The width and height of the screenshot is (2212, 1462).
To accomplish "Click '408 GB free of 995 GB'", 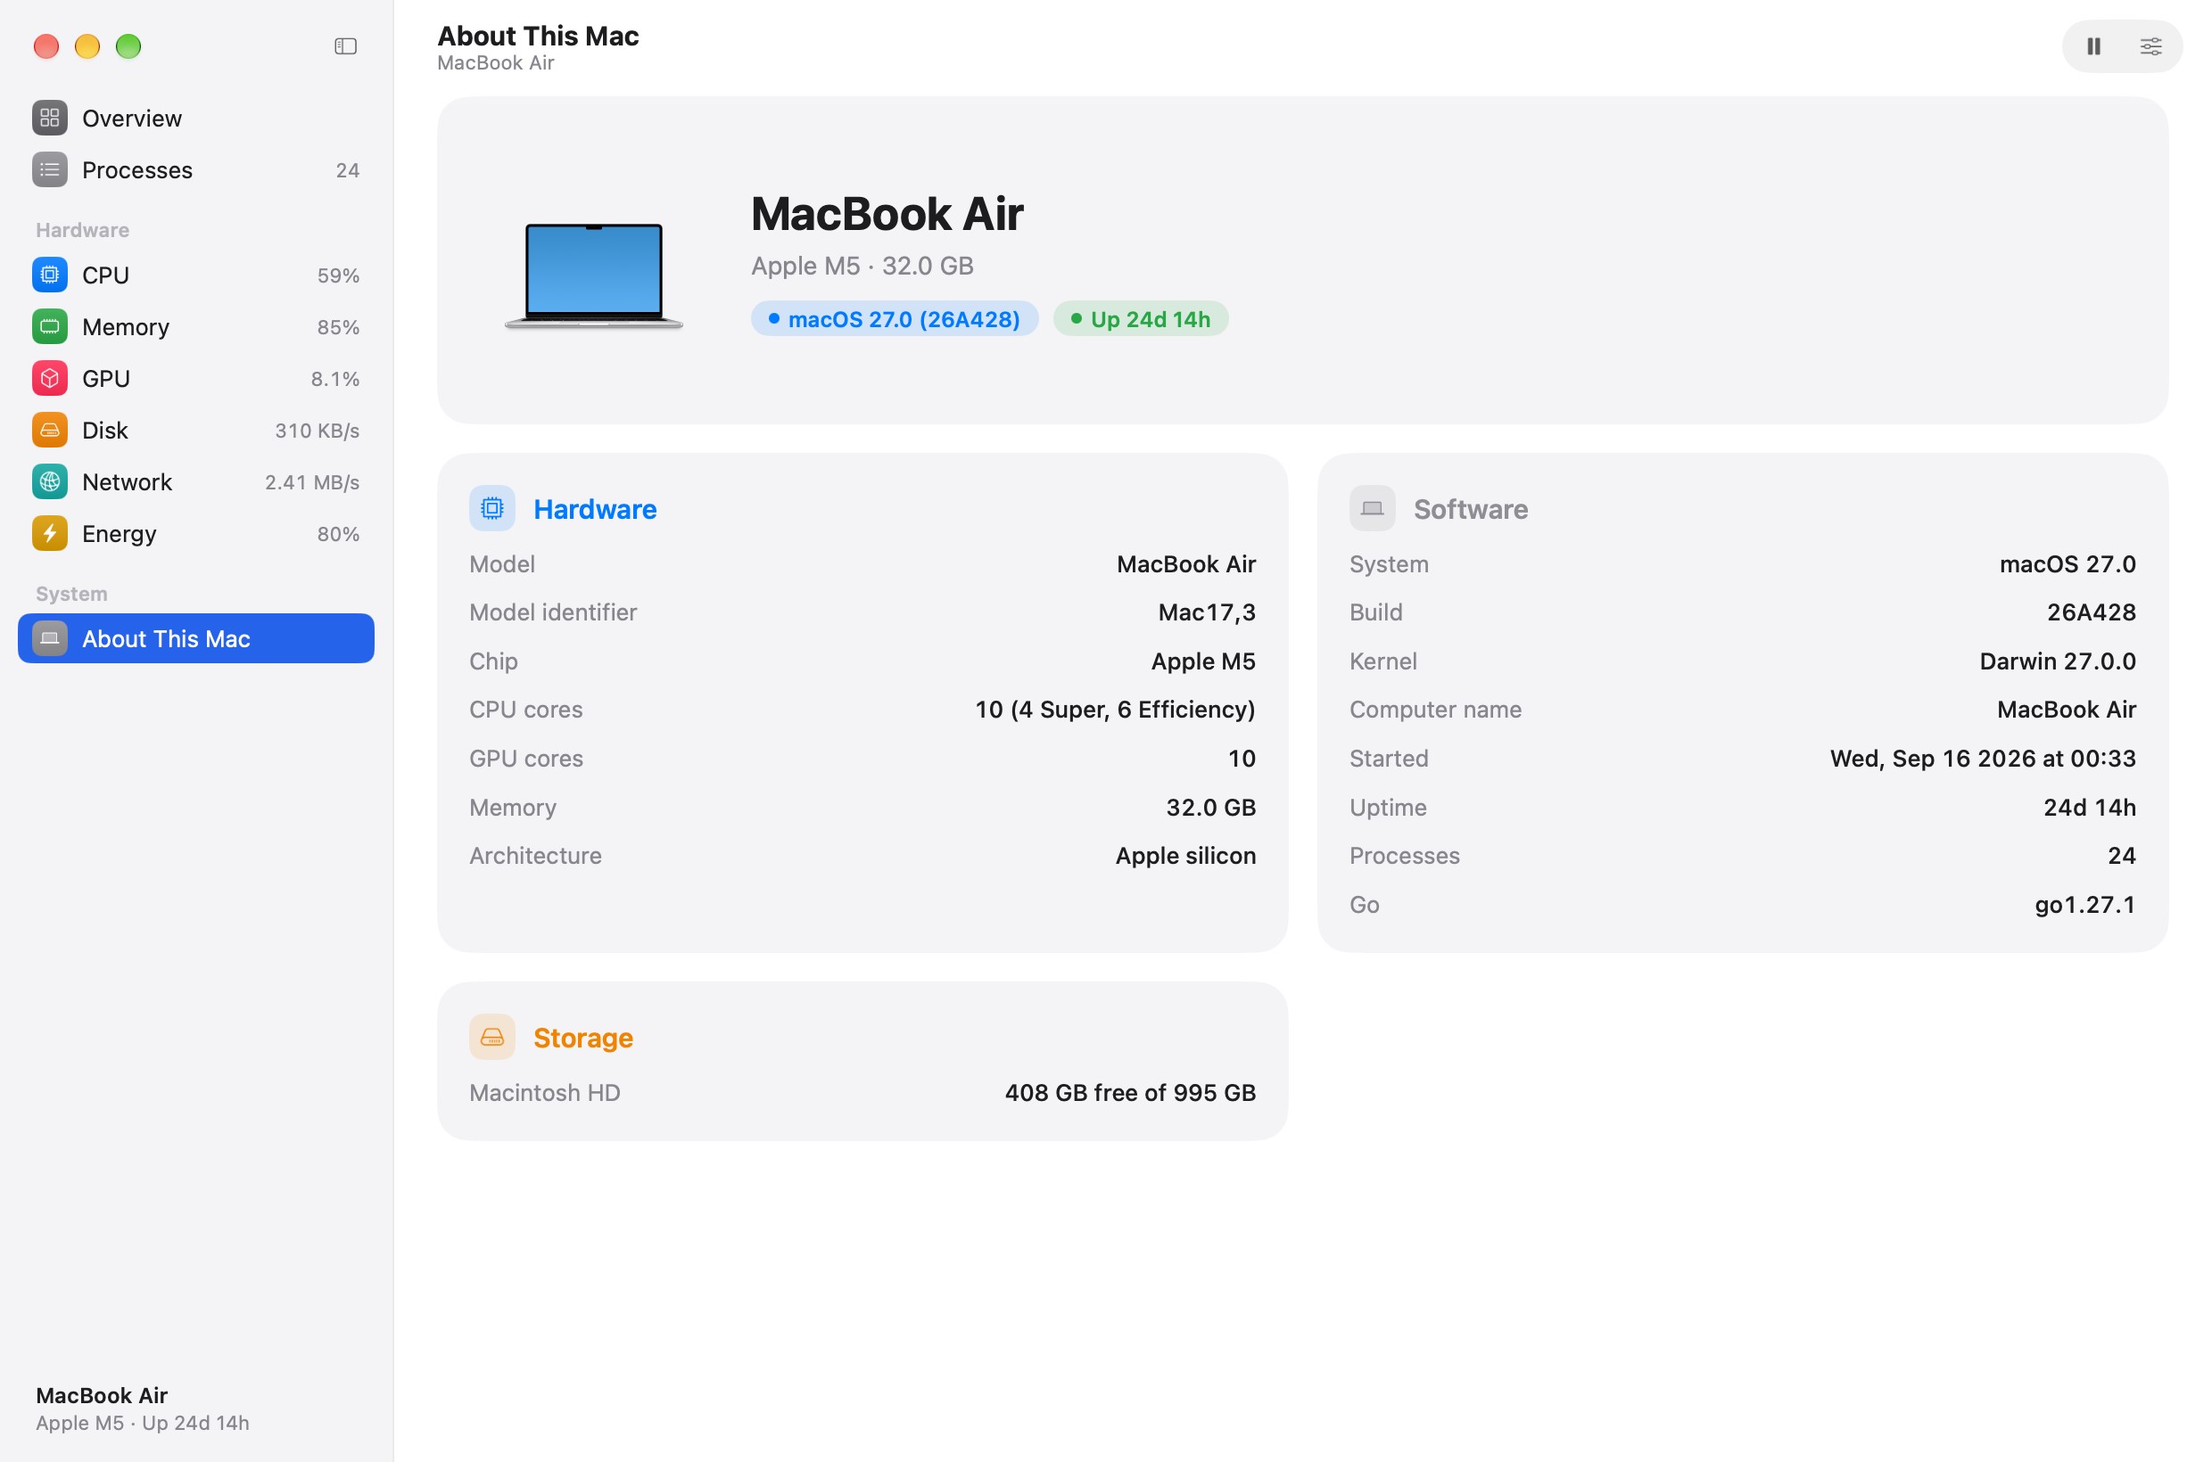I will (x=1130, y=1093).
